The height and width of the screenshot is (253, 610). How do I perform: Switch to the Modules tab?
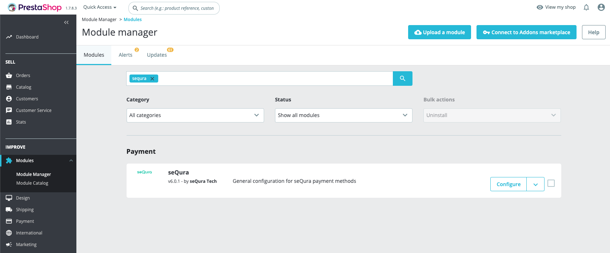(x=94, y=55)
